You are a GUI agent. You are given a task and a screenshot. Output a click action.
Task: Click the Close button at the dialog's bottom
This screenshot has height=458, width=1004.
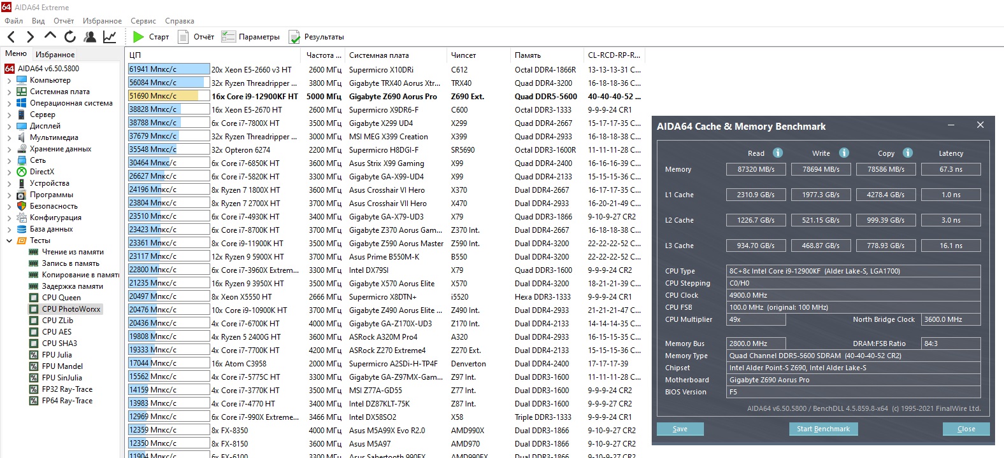click(966, 429)
